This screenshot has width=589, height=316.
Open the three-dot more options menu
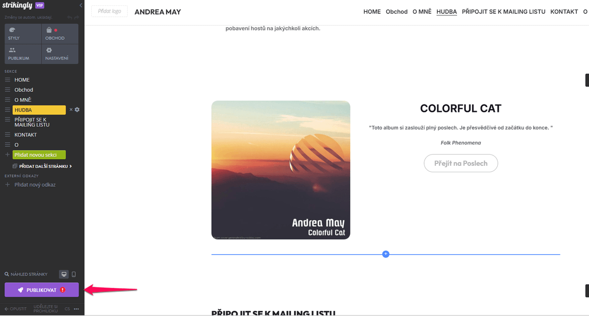76,309
